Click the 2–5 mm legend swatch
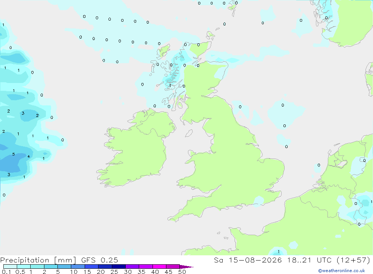 pos(51,267)
